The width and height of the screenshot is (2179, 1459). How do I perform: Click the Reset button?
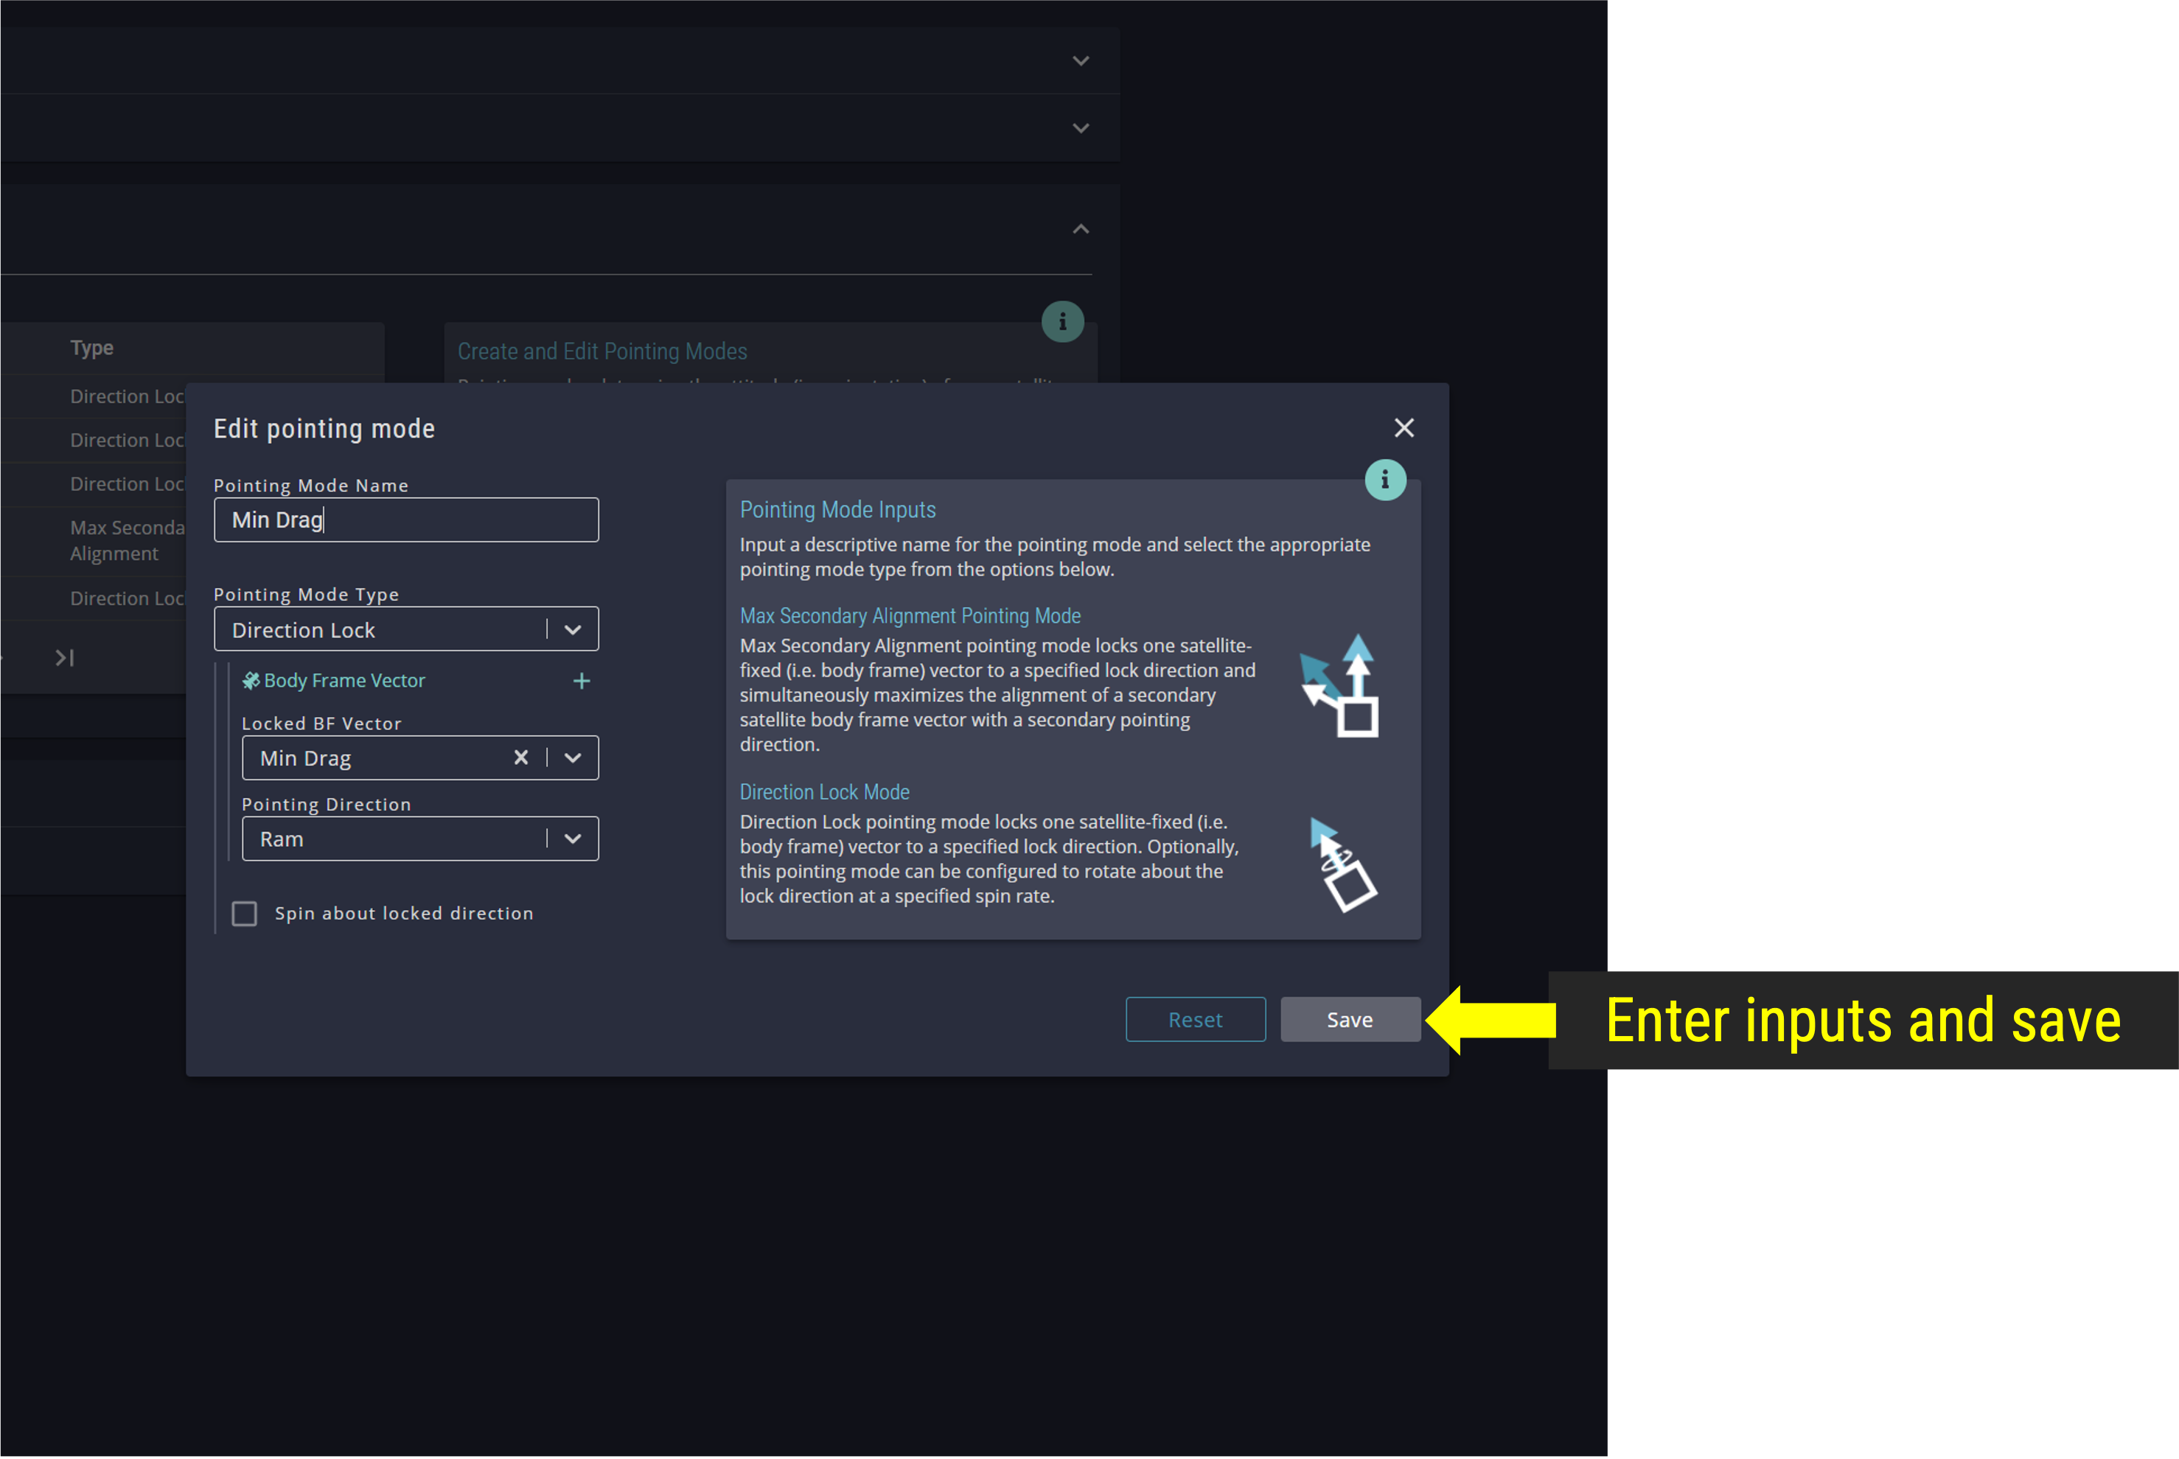coord(1197,1018)
